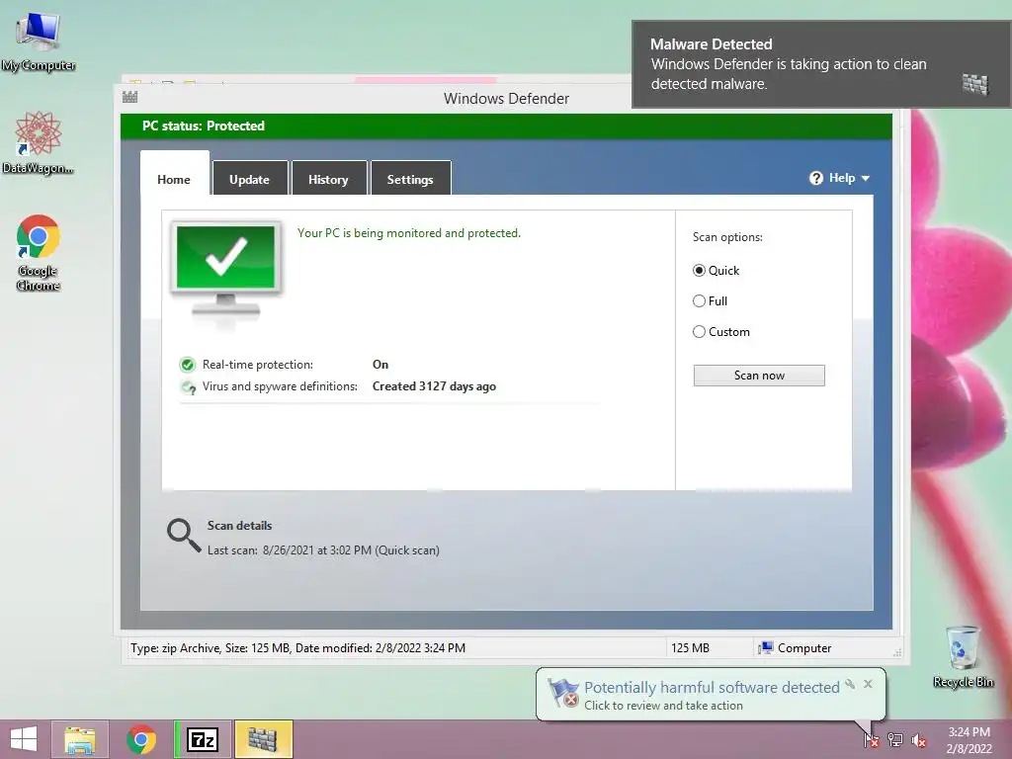Open File Explorer from the taskbar

[80, 739]
